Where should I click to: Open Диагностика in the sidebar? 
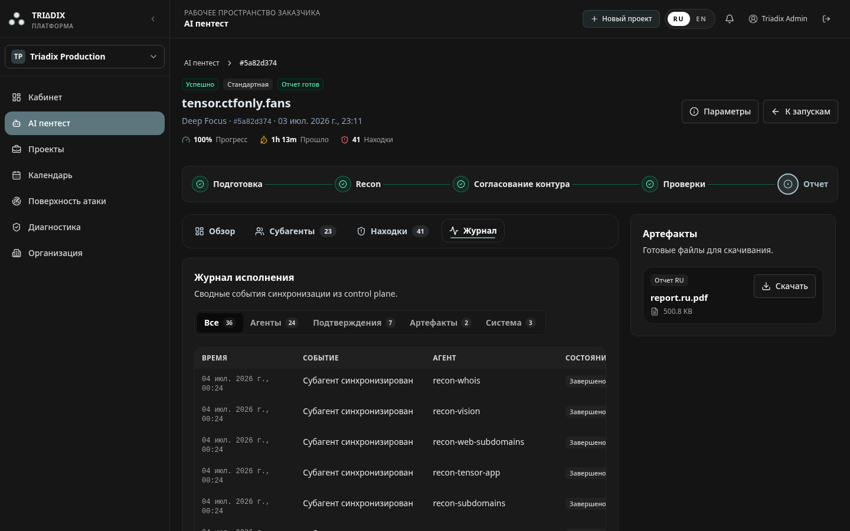[84, 227]
